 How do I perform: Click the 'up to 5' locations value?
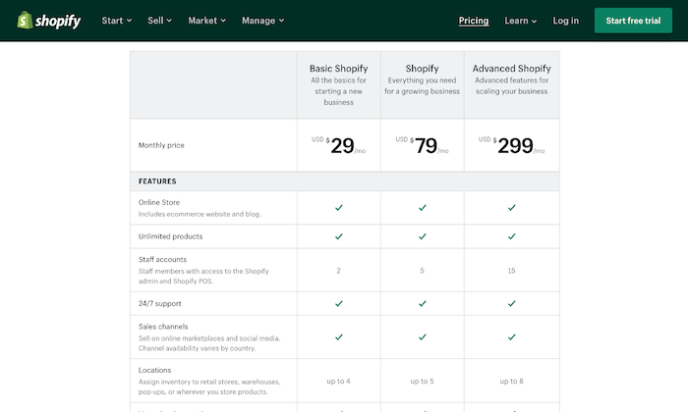[x=422, y=382]
